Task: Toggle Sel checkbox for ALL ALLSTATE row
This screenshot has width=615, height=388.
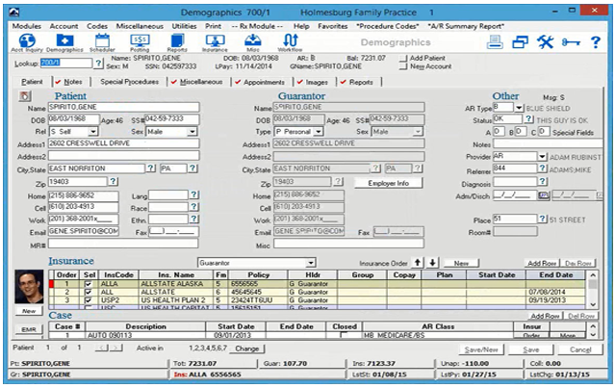Action: point(89,292)
